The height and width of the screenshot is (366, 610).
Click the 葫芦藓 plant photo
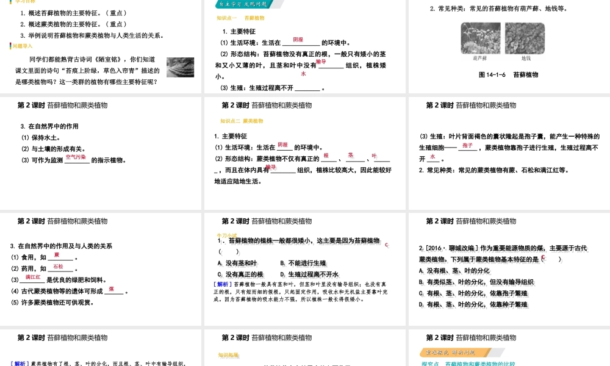click(x=481, y=38)
